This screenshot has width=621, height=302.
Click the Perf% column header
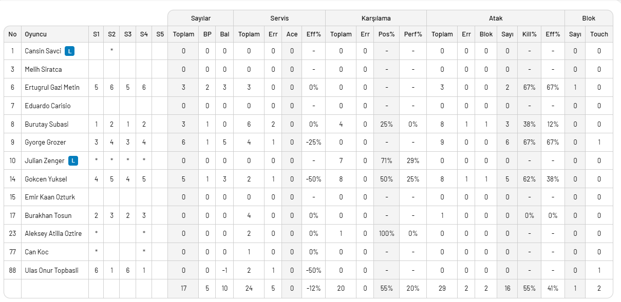coord(413,34)
